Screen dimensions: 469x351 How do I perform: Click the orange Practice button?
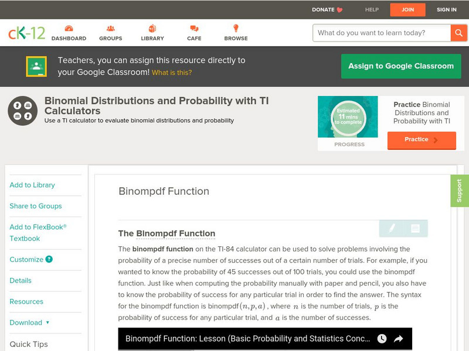tap(422, 140)
